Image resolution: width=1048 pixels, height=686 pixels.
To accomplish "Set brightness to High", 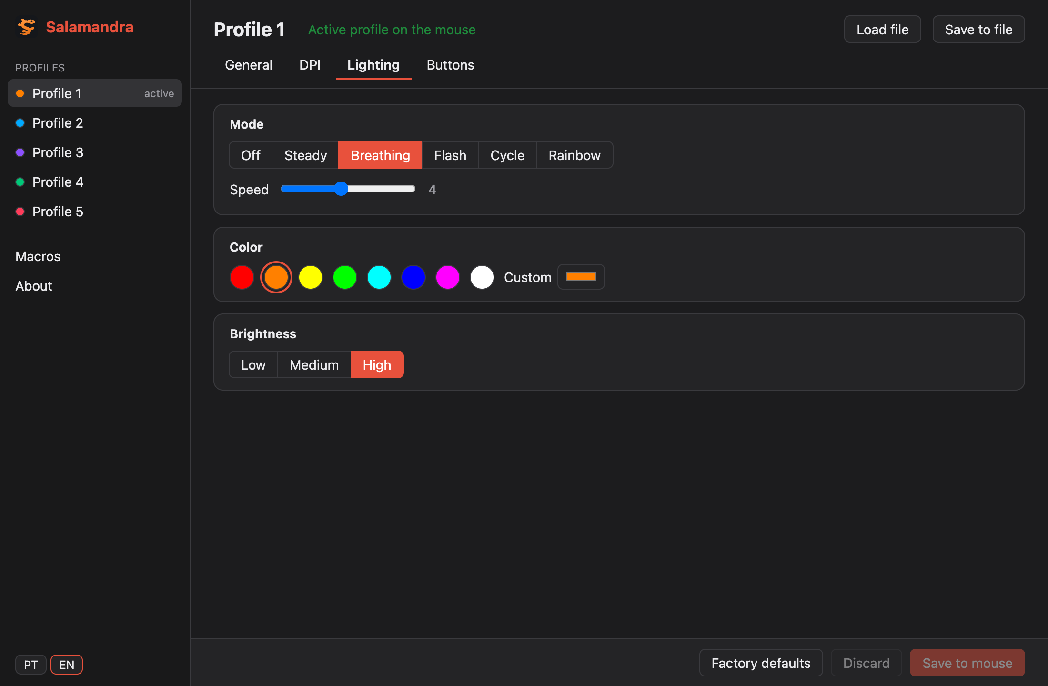I will [377, 365].
